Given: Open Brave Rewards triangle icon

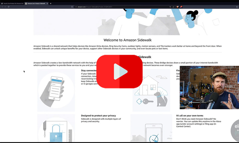Looking at the screenshot, I should click(181, 7).
